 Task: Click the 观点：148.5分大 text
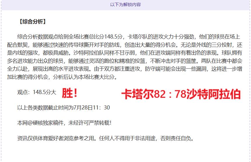pos(37,92)
